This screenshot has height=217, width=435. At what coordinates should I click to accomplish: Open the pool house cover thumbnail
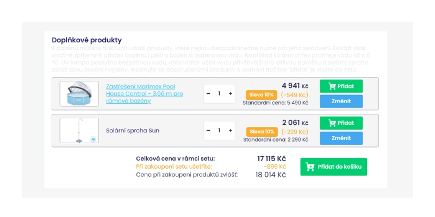tap(79, 94)
